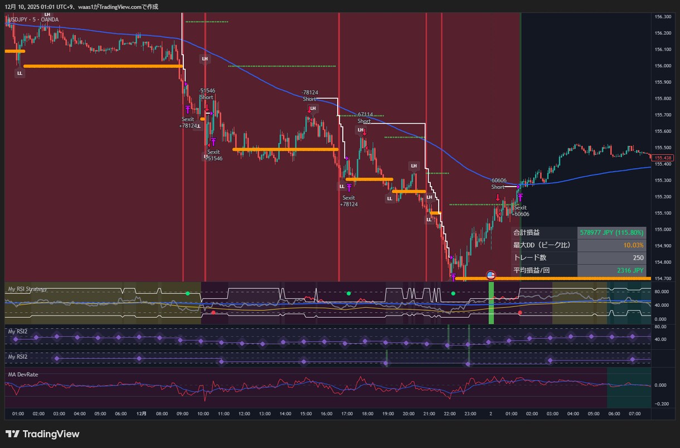Click the tall green bar in RSI Strategy pane
Viewport: 680px width, 448px height.
coord(492,303)
